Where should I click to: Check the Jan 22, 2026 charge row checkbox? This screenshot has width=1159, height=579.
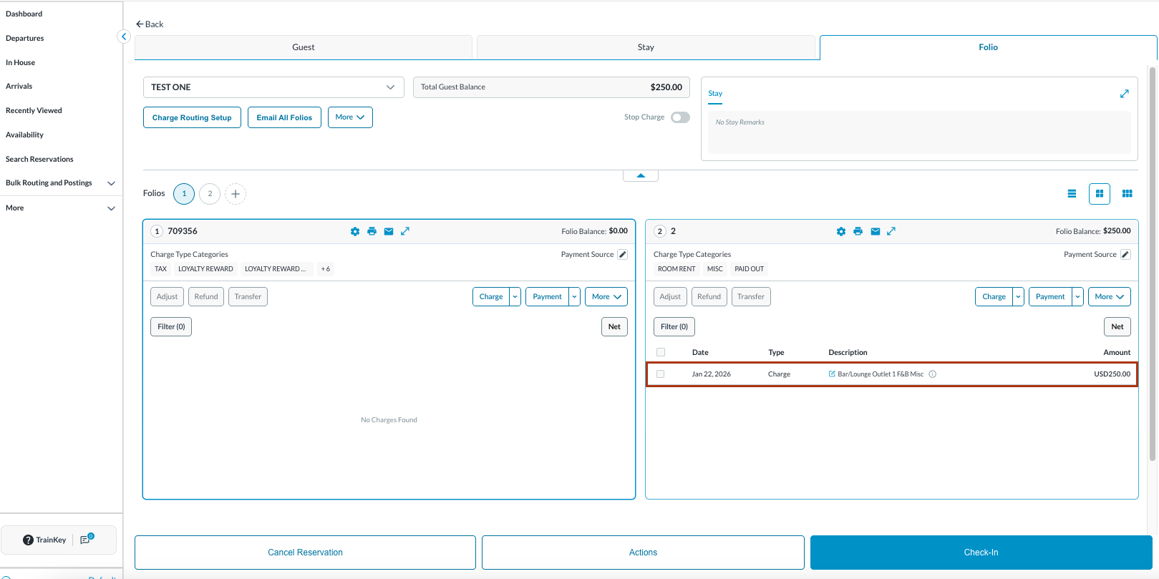[661, 374]
